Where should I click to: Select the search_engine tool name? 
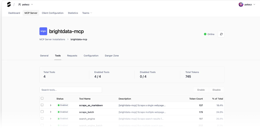87,119
